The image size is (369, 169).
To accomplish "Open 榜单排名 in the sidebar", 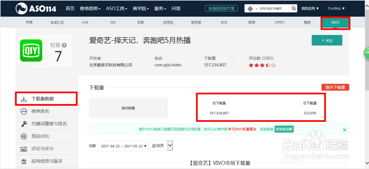I will 46,111.
